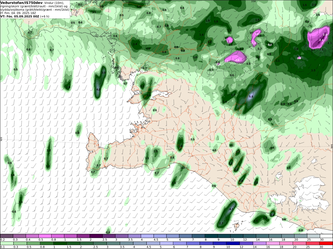
Task: Click the '64N' latitude label on left edge
Action: click(1, 139)
